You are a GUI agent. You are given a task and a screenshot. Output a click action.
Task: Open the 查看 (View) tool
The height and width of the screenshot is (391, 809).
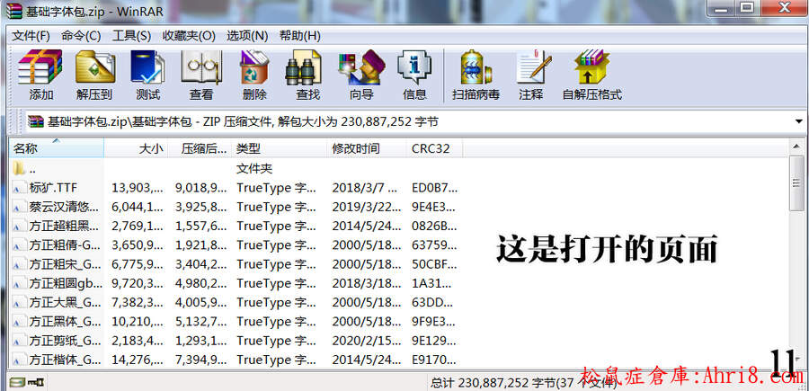click(x=201, y=75)
